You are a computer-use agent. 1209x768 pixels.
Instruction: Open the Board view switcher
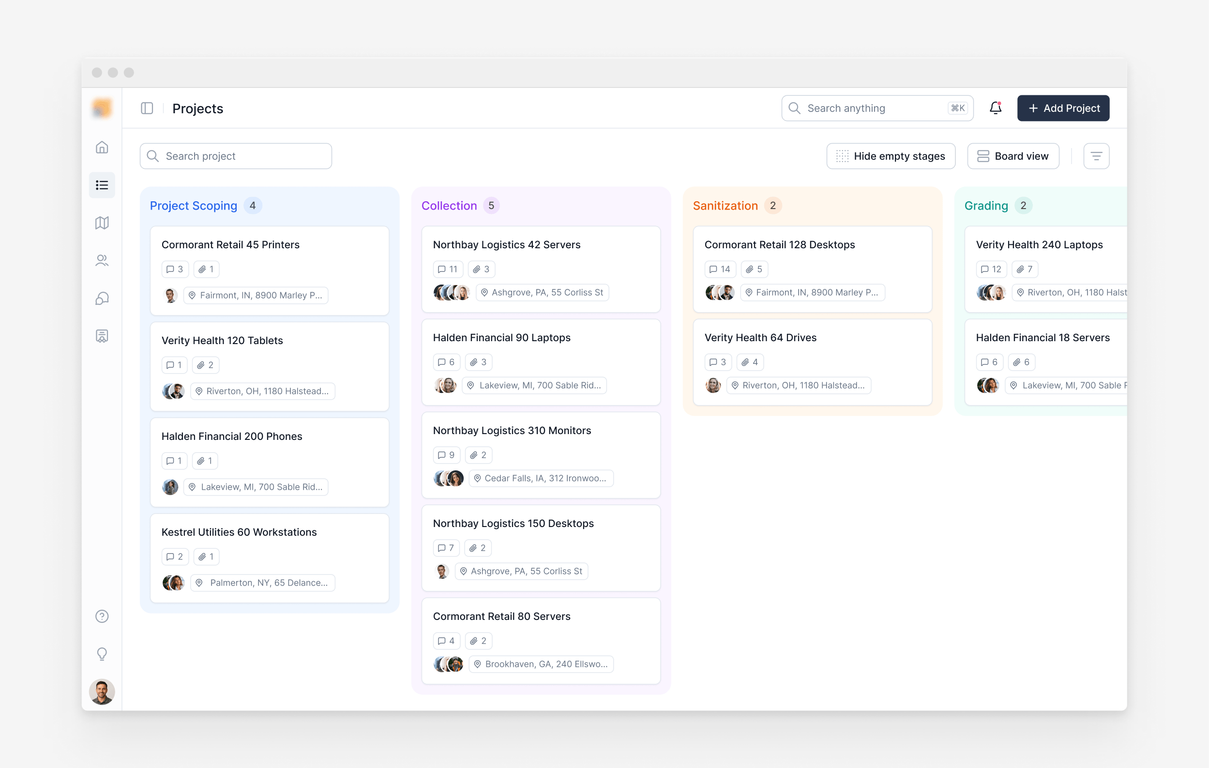[x=1013, y=156]
